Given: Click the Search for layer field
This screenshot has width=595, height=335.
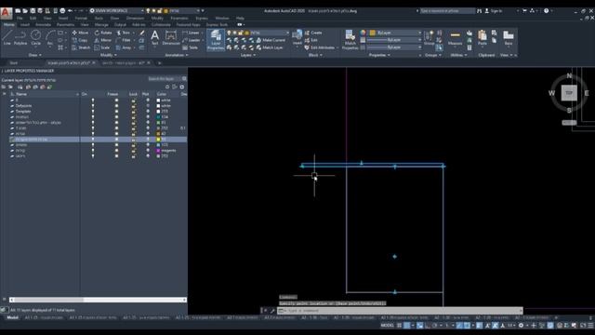Looking at the screenshot, I should [164, 78].
